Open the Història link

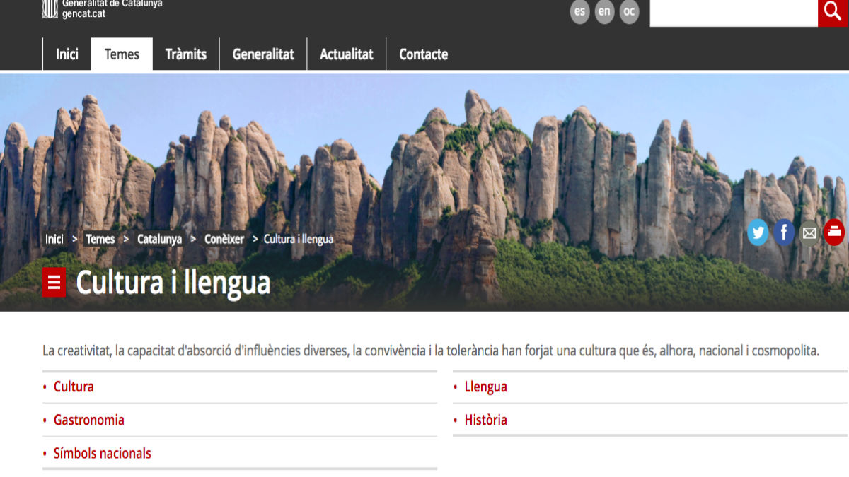(485, 420)
